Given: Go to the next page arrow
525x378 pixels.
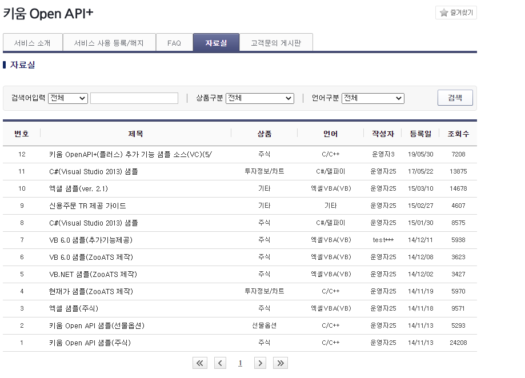Looking at the screenshot, I should click(x=260, y=363).
